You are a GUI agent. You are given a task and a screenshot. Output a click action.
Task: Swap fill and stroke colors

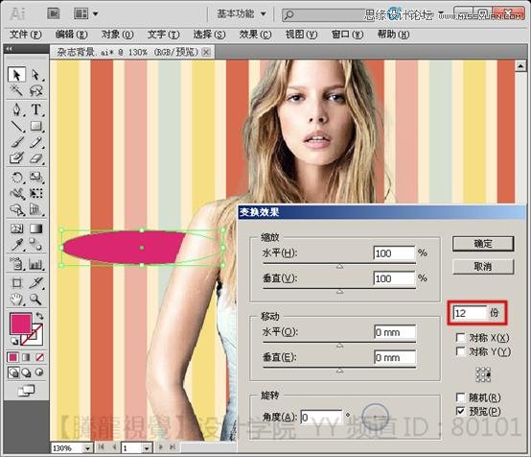coord(39,316)
